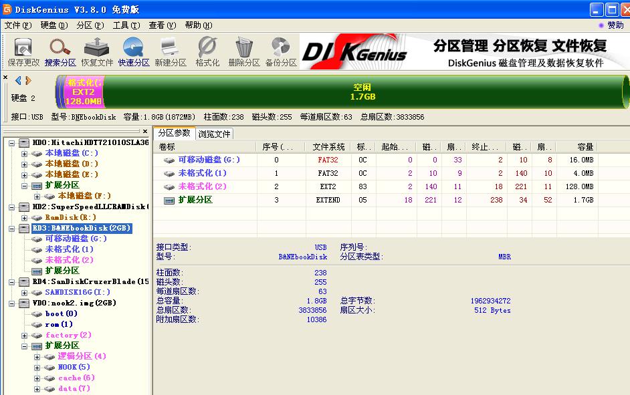Viewport: 630px width, 395px height.
Task: Click the Delete Partition (删除分区) trash icon
Action: (244, 47)
